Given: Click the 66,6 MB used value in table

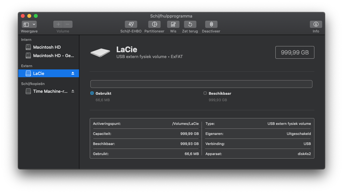Looking at the screenshot, I should (191, 154).
